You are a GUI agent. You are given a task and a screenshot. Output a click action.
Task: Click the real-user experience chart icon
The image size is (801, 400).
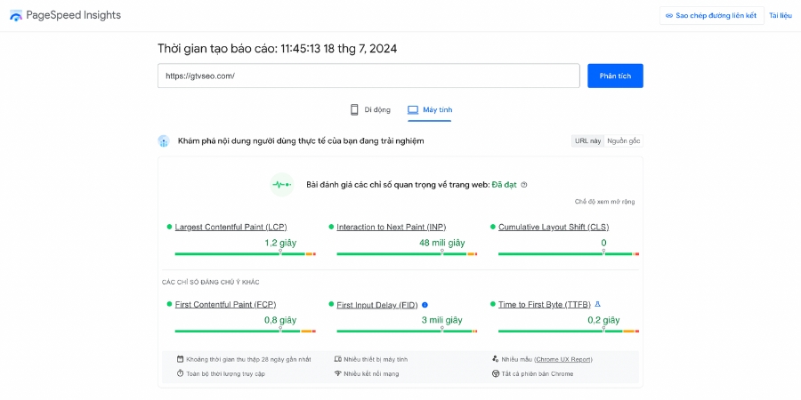(164, 141)
